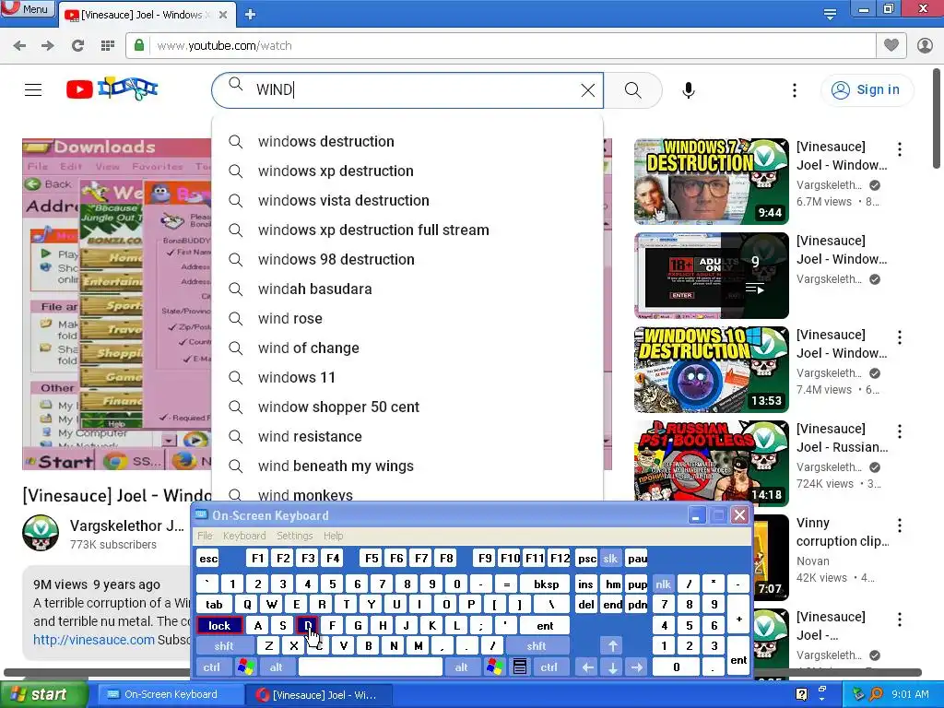Open On-Screen Keyboard Keyboard menu
Screen dimensions: 944x708
click(243, 536)
